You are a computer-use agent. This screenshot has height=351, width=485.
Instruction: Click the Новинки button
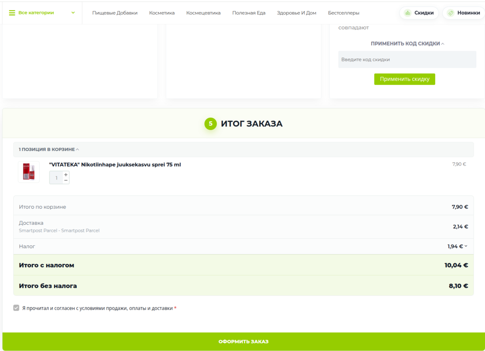click(x=464, y=13)
